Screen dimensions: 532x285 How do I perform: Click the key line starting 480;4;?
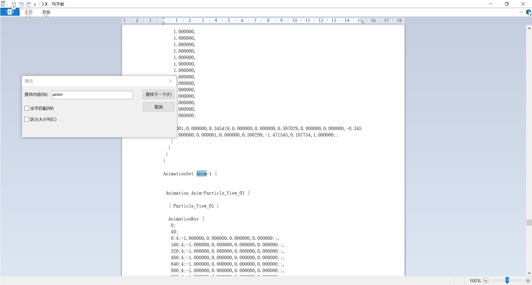(227, 258)
